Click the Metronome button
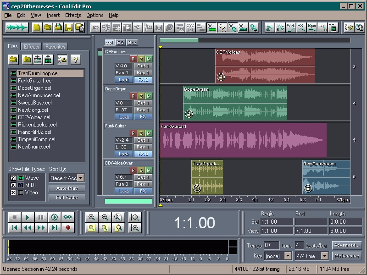Image resolution: width=367 pixels, height=275 pixels. tap(347, 256)
